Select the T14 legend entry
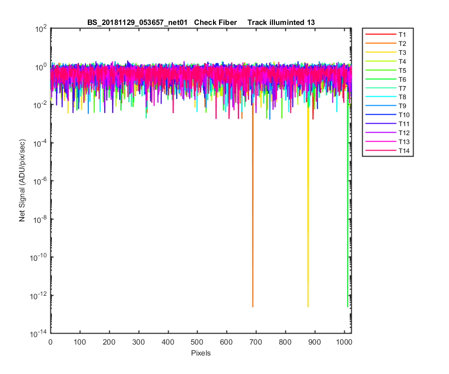 (x=388, y=151)
